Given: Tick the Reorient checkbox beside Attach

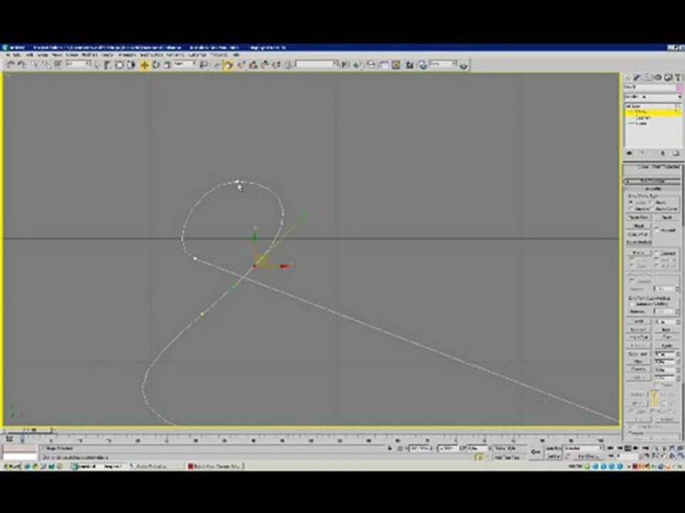Looking at the screenshot, I should tap(657, 230).
